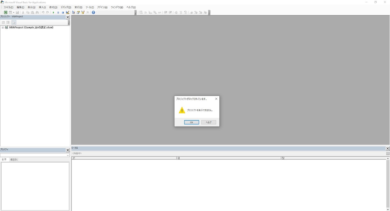
Task: Click the View Microsoft Excel icon
Action: (x=5, y=12)
